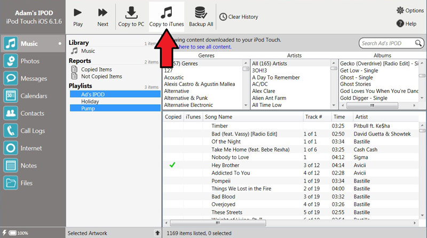Screen dimensions: 427x238
Task: Sort by the iTunes column header
Action: (x=193, y=117)
